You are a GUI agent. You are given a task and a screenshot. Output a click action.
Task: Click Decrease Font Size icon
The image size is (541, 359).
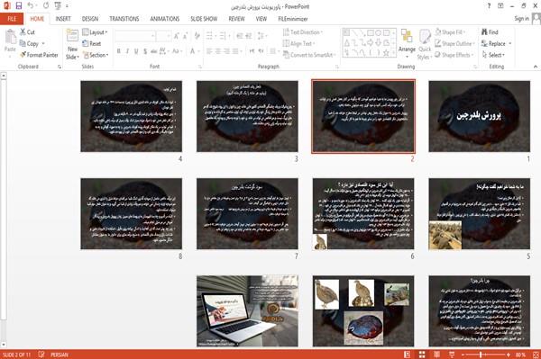[x=185, y=36]
